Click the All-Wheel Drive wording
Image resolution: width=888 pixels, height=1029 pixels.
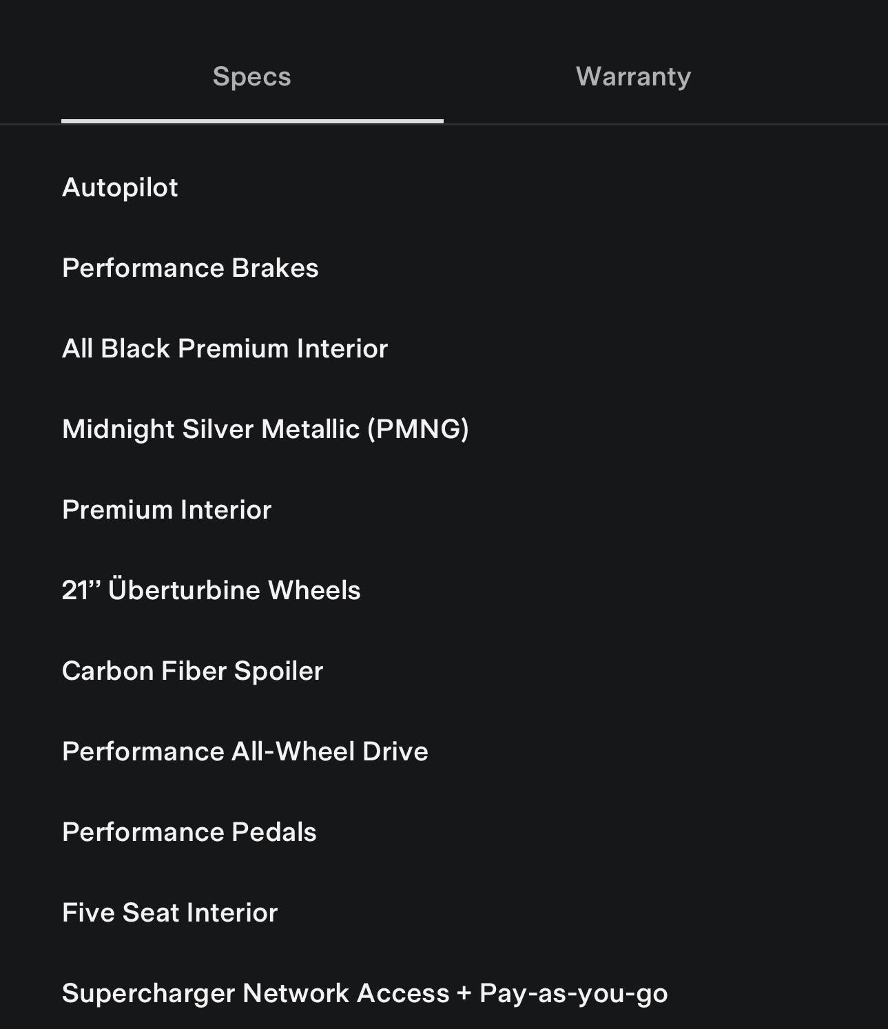click(329, 751)
